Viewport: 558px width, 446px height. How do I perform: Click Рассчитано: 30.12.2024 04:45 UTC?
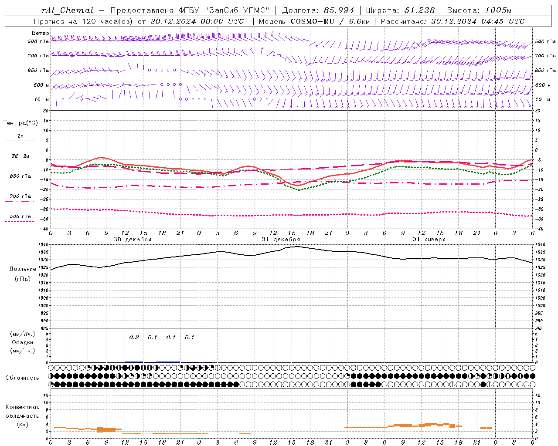453,21
